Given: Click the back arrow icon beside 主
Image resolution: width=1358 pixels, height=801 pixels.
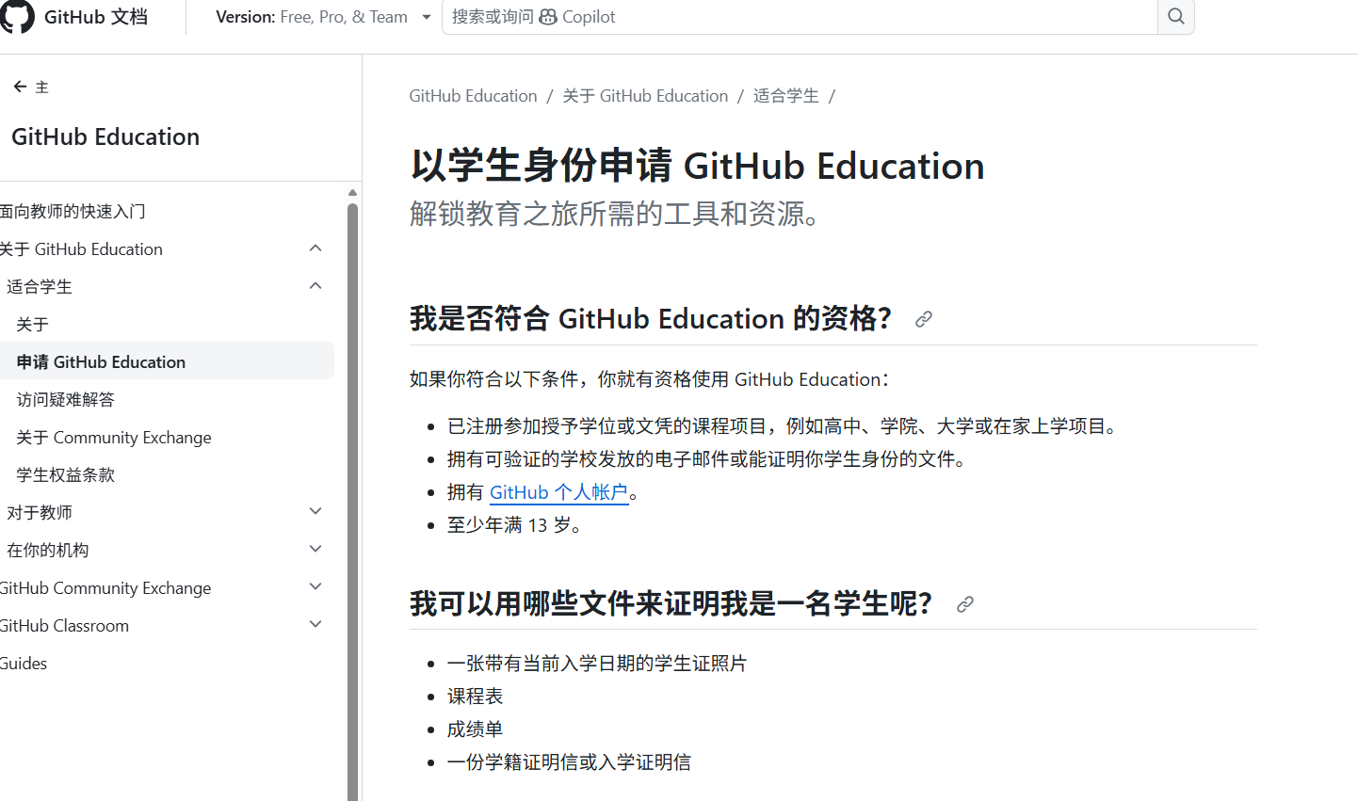Looking at the screenshot, I should tap(20, 87).
